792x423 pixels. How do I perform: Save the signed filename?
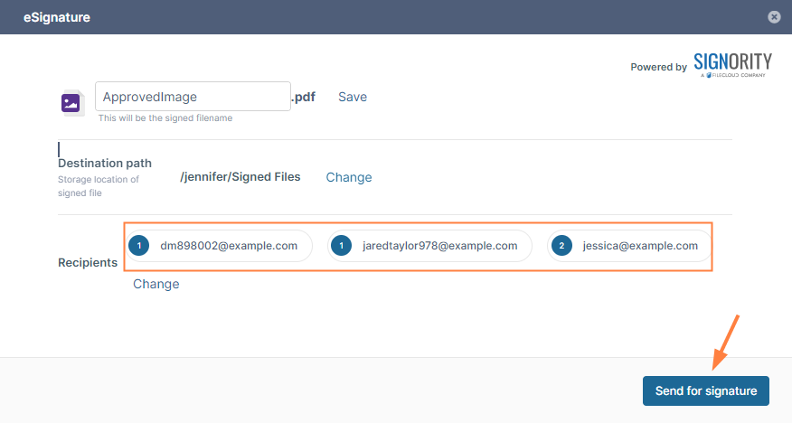point(353,97)
